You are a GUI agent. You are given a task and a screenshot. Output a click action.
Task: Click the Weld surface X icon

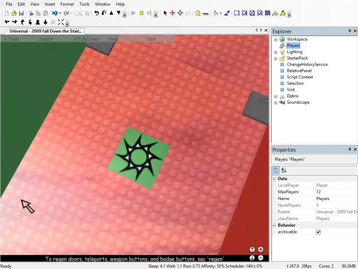[252, 13]
